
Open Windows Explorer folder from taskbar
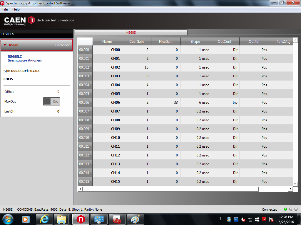pyautogui.click(x=61, y=219)
